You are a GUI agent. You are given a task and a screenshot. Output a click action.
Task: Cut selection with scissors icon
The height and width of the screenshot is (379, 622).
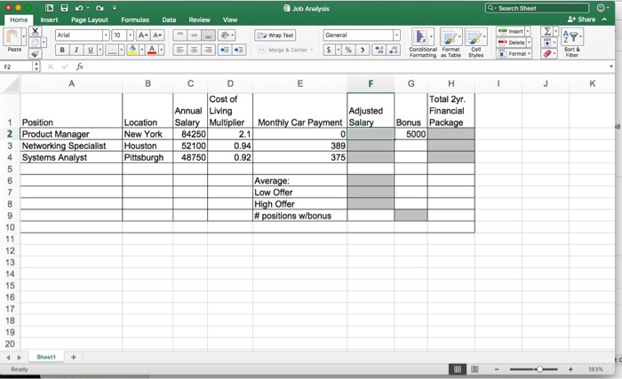tap(35, 31)
